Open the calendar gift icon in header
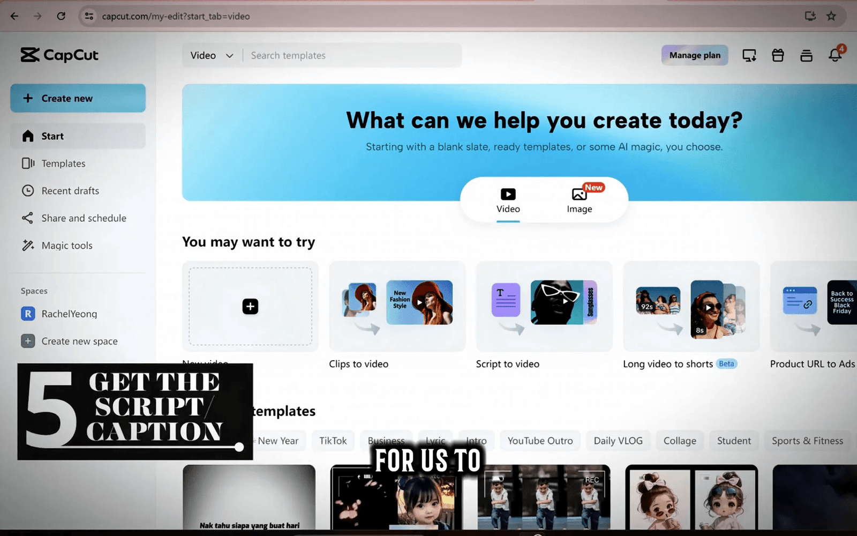The image size is (857, 536). coord(778,55)
